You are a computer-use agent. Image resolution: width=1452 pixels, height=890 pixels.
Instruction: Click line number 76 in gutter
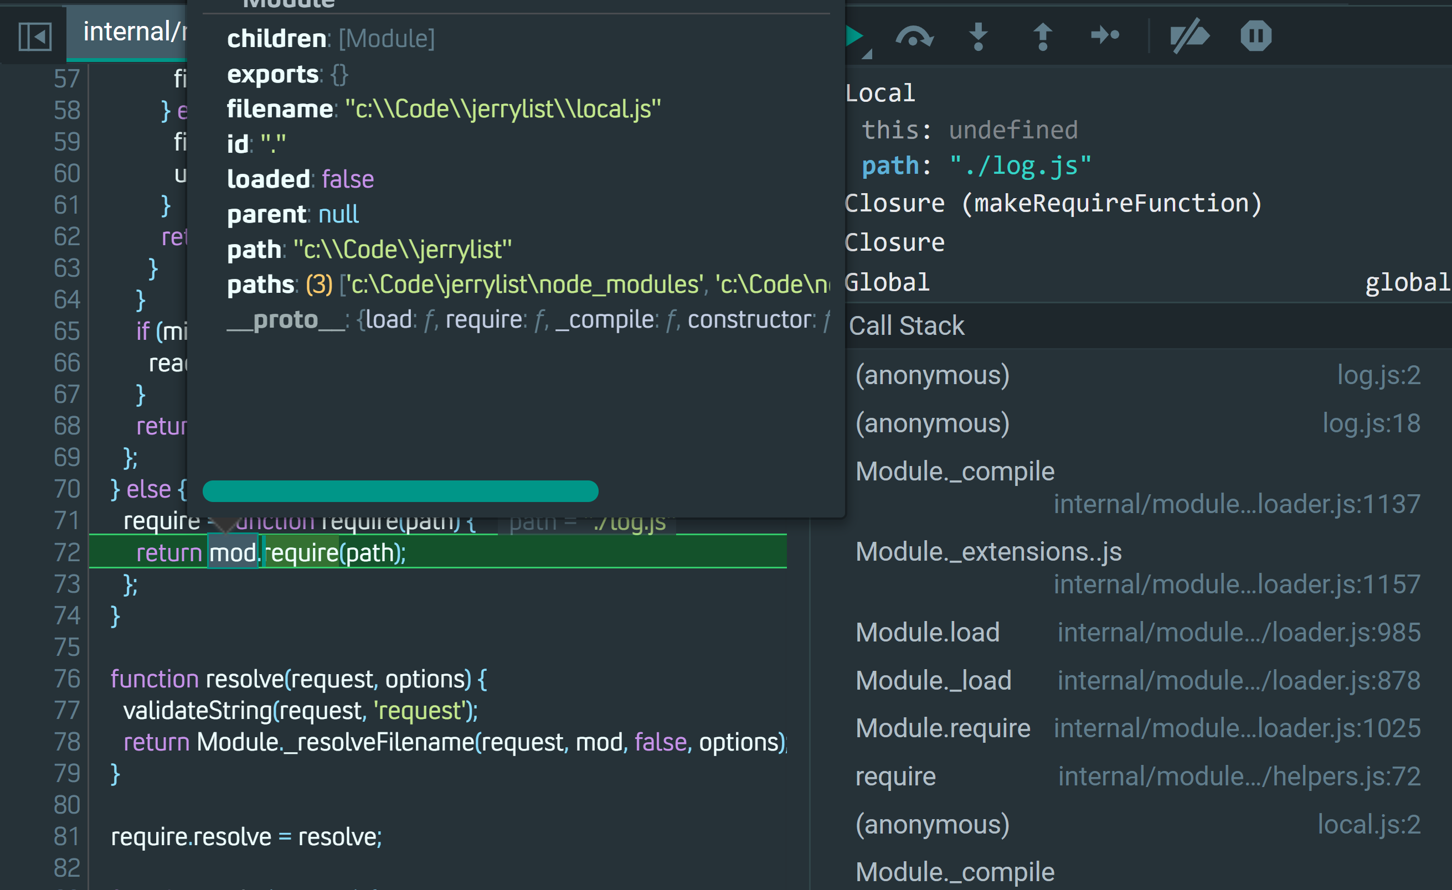pos(66,679)
